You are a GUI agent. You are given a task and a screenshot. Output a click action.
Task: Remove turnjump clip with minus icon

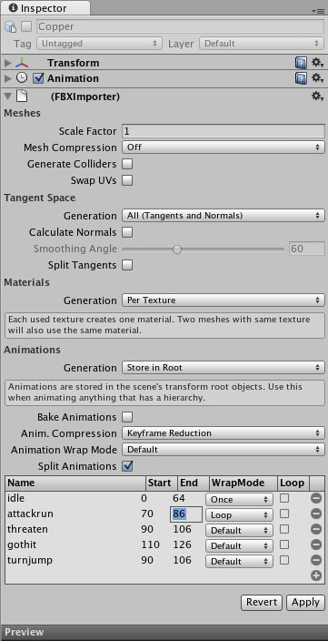316,560
